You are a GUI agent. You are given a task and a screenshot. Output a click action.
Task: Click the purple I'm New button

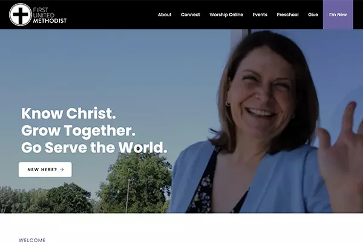pos(338,15)
